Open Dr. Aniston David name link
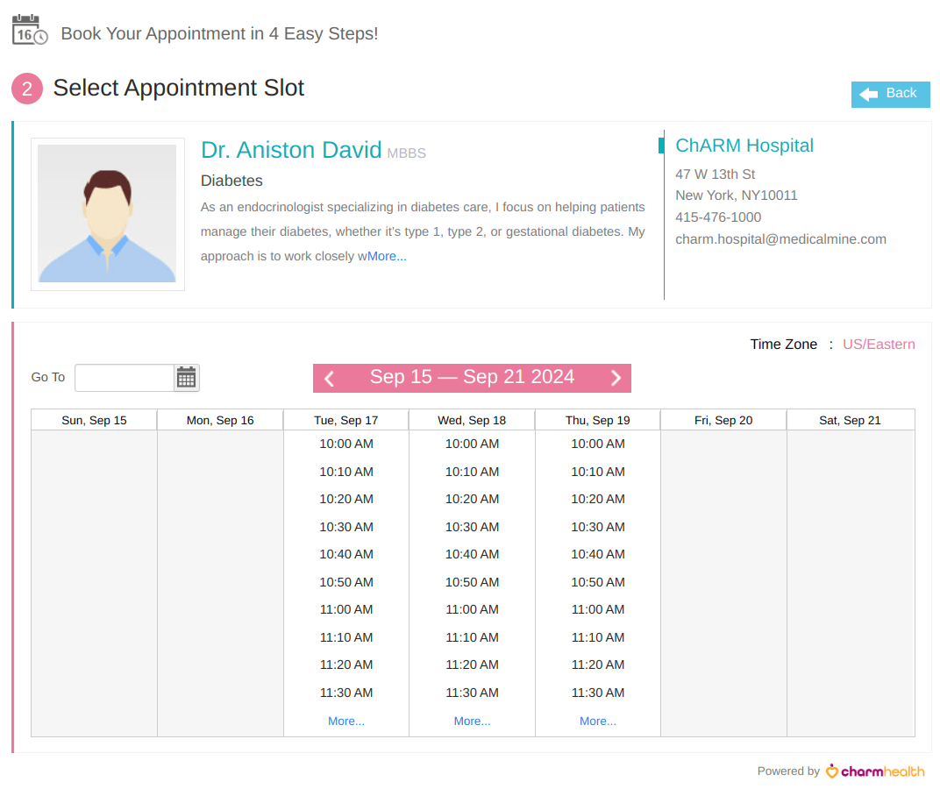Image resolution: width=940 pixels, height=789 pixels. [291, 150]
